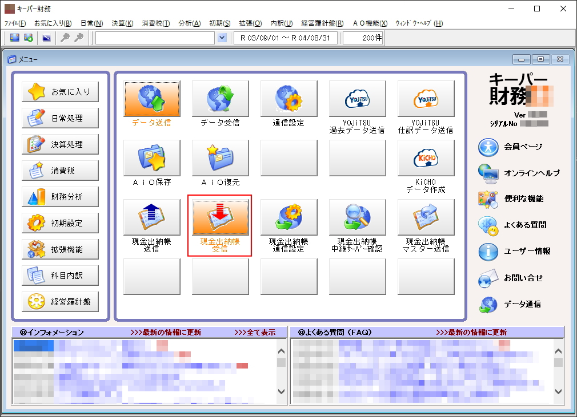Select 財務分析 in the sidebar

pos(61,197)
